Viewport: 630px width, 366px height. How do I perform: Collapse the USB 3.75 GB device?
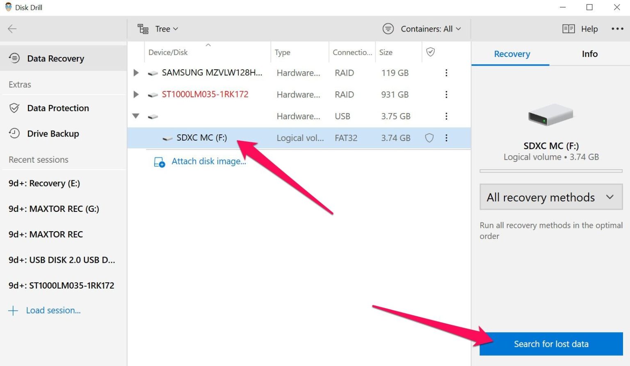(x=136, y=116)
